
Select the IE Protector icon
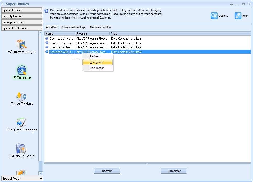point(22,70)
